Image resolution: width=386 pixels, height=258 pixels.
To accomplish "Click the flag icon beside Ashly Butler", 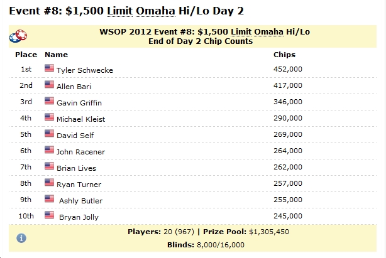I will (49, 198).
